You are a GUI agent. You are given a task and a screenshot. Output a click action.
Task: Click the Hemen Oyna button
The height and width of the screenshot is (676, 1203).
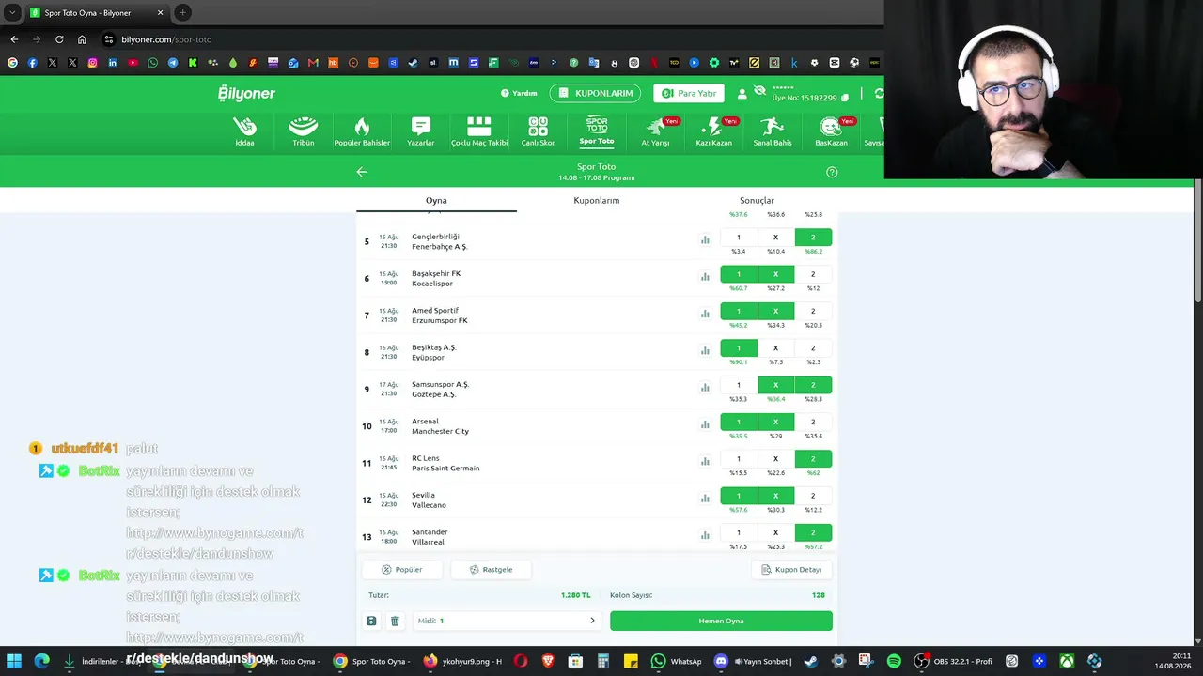pos(721,621)
